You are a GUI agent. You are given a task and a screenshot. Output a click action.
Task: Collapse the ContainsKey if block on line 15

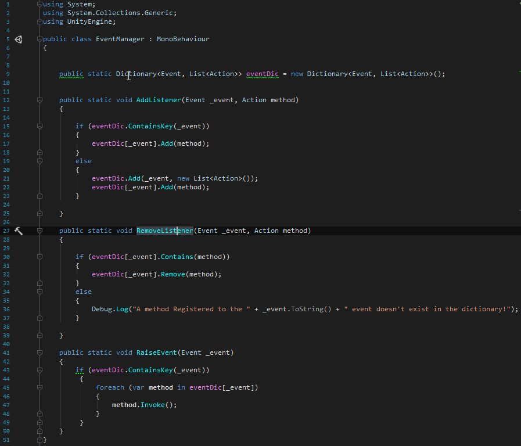point(39,126)
